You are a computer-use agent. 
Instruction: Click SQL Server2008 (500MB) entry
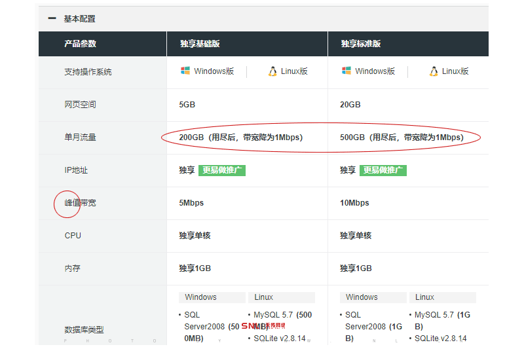pyautogui.click(x=212, y=327)
